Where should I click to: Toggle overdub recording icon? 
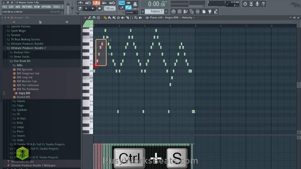[x=104, y=3]
